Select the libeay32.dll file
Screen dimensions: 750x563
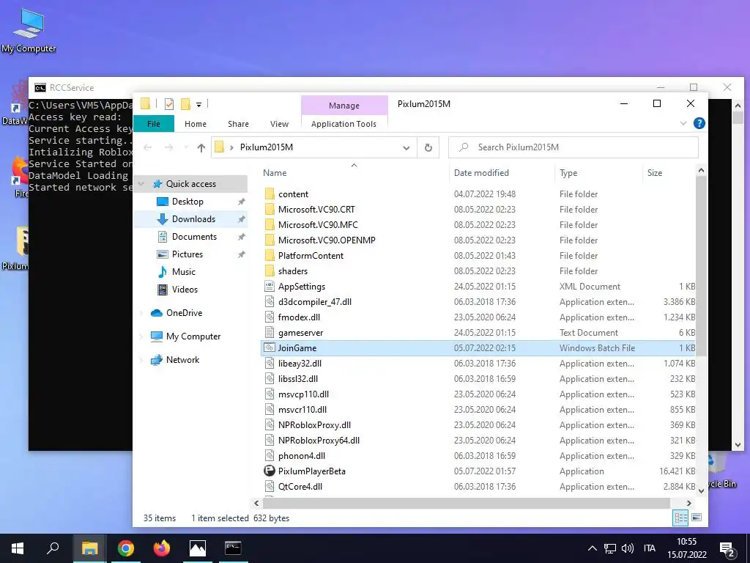pyautogui.click(x=300, y=364)
